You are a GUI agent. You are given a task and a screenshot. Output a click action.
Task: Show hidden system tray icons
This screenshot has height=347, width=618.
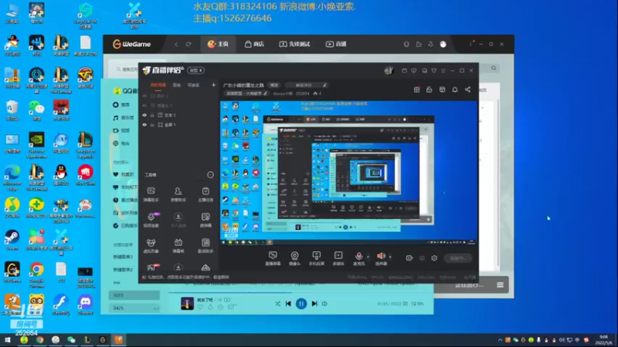click(x=500, y=340)
